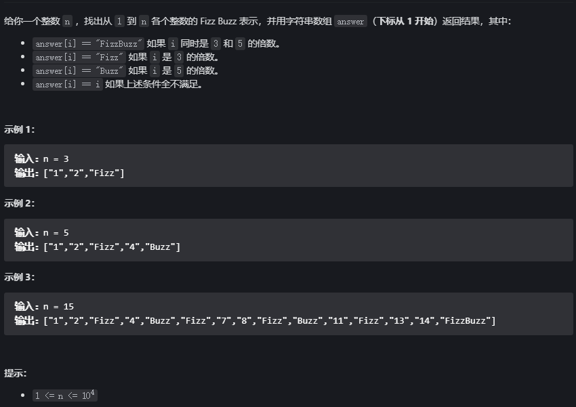Click the example 3 output ending in "FizzBuzz"

[x=255, y=321]
